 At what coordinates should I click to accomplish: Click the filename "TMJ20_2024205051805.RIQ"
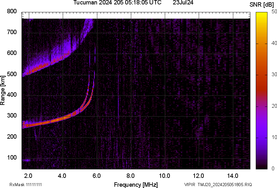[x=225, y=185]
